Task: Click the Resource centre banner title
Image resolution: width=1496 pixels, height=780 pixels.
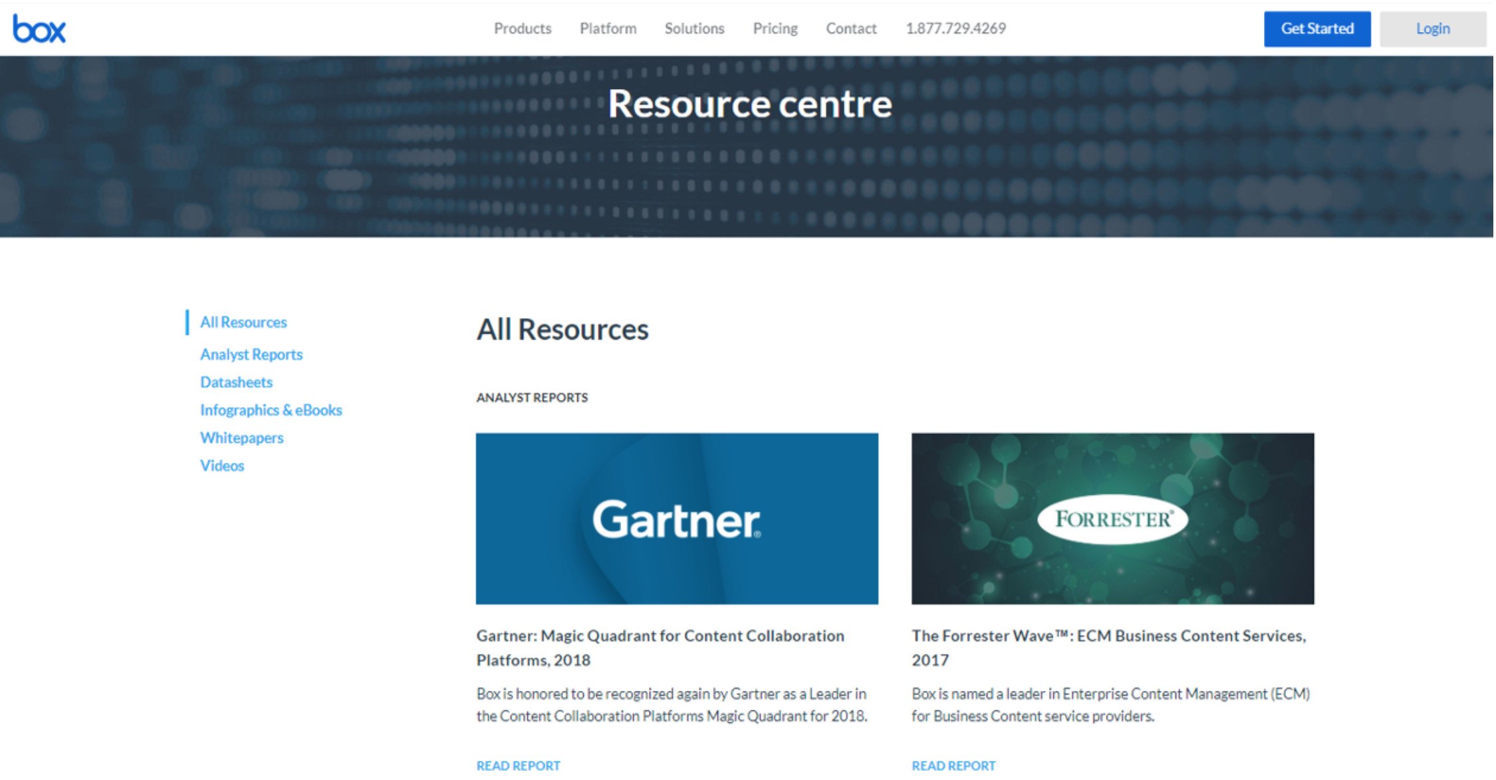Action: coord(750,104)
